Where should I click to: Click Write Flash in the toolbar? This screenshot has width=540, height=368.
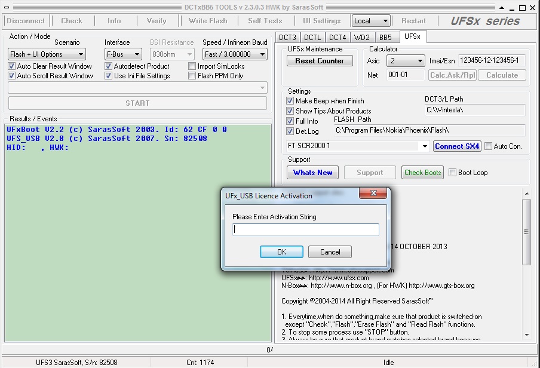point(208,21)
